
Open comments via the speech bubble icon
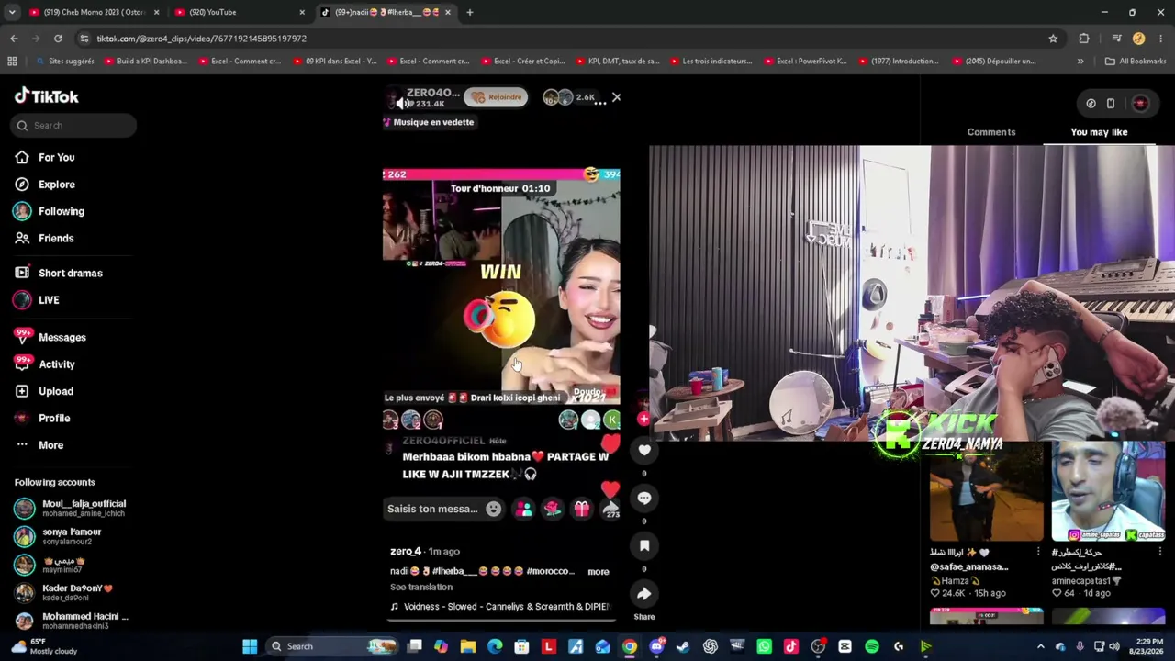tap(644, 499)
